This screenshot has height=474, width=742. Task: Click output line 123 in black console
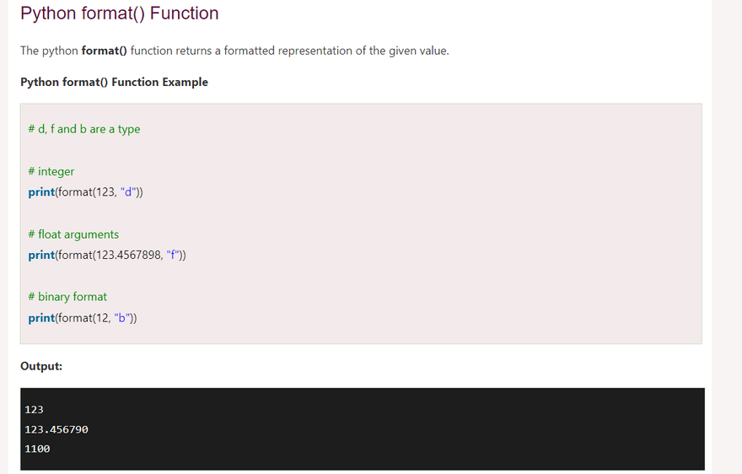pyautogui.click(x=34, y=410)
